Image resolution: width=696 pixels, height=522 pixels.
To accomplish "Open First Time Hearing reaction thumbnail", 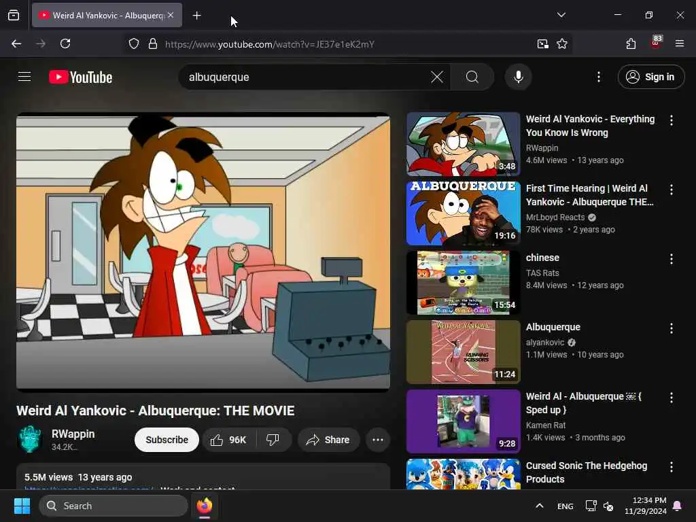I will [463, 213].
